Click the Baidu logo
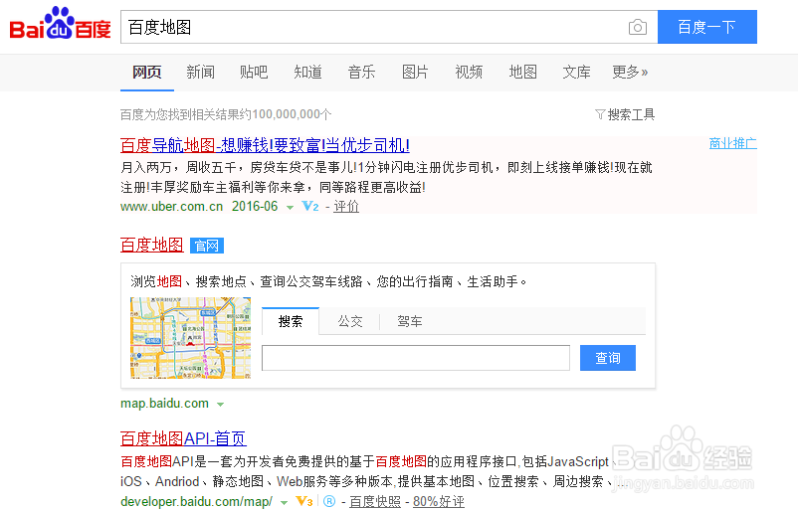Screen dimensions: 798x510 (60, 25)
